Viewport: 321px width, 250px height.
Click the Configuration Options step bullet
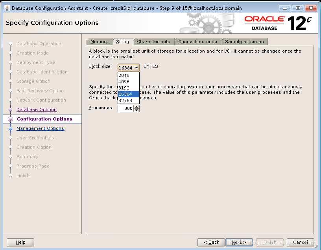pos(11,119)
